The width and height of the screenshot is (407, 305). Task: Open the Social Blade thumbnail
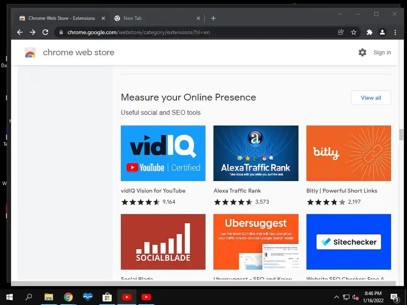click(x=163, y=242)
